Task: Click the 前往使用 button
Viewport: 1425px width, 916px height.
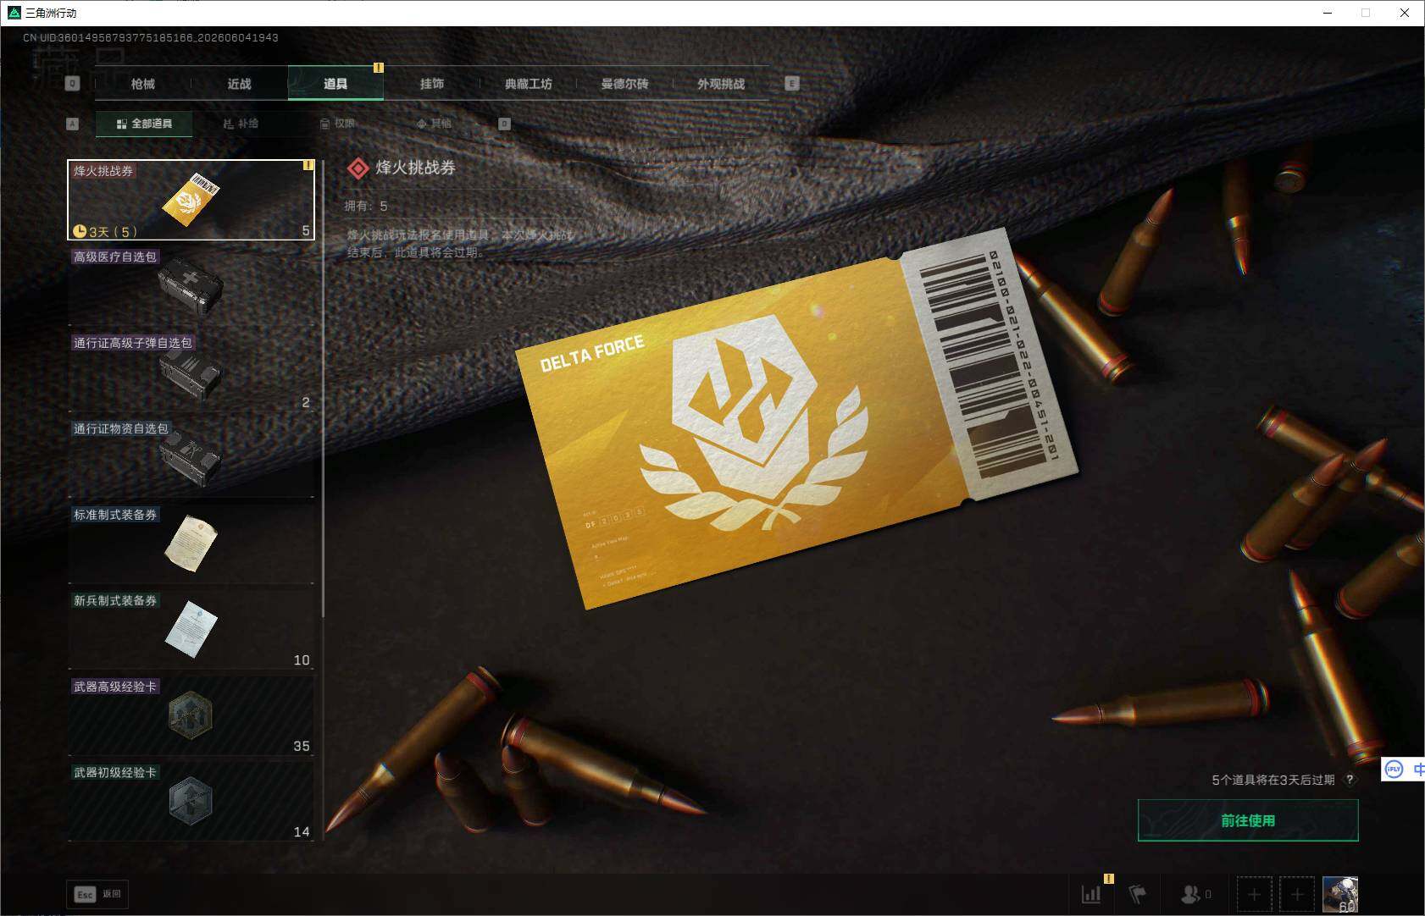Action: click(1248, 820)
